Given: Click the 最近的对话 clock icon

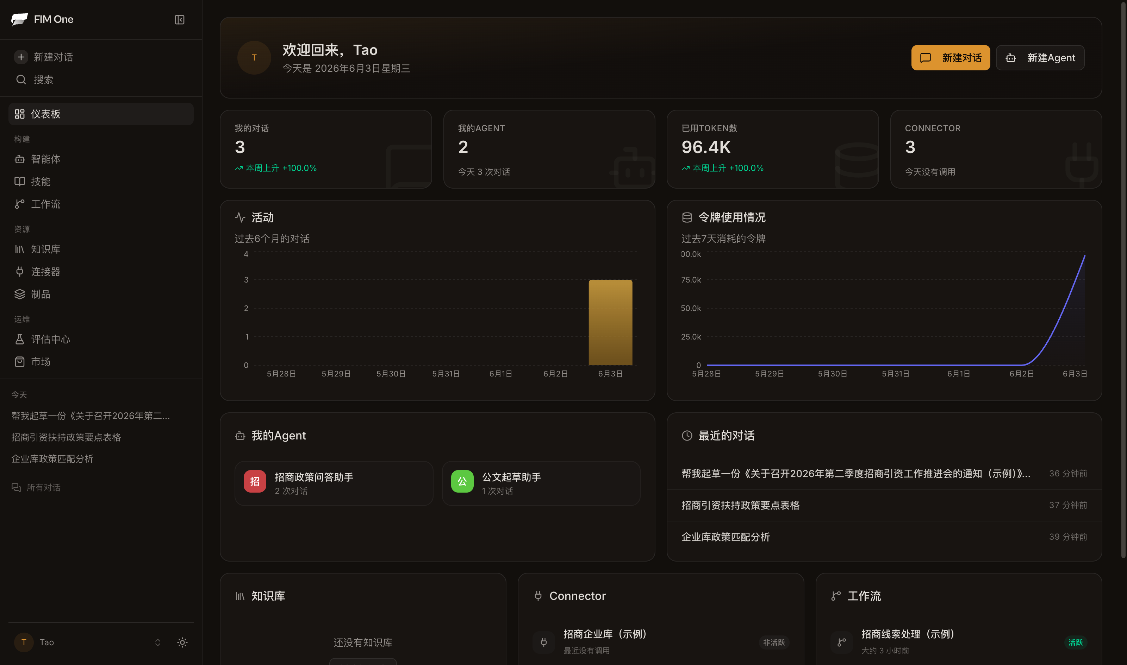Looking at the screenshot, I should pos(687,436).
